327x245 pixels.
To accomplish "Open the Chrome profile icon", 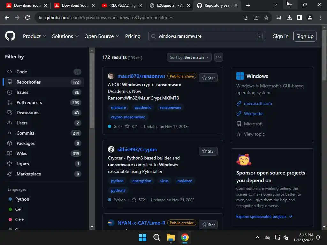I will click(x=310, y=18).
